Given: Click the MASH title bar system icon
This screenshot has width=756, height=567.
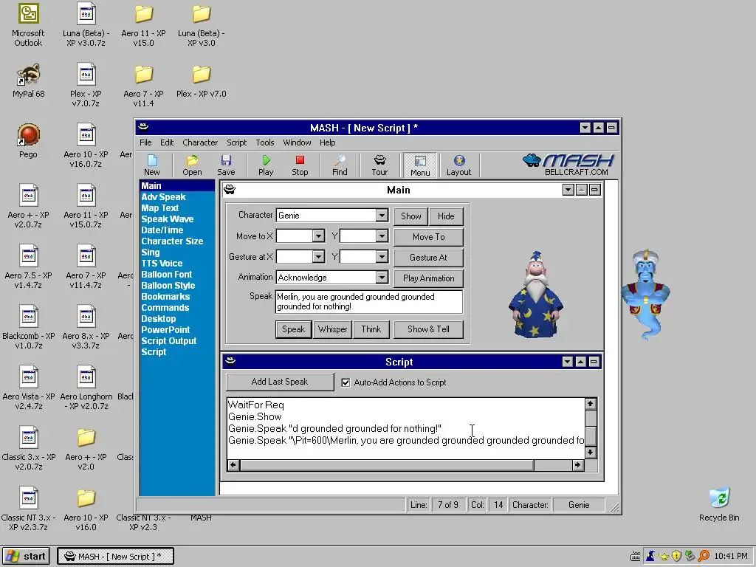Looking at the screenshot, I should click(143, 127).
